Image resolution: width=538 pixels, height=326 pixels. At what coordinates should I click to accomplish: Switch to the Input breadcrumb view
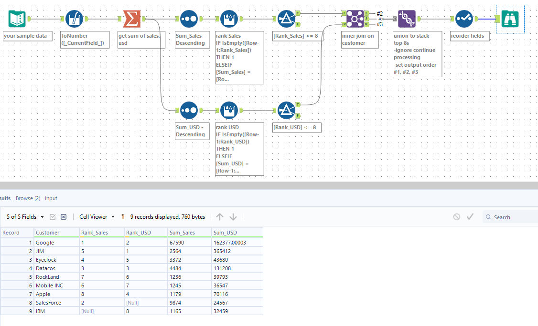coord(52,198)
